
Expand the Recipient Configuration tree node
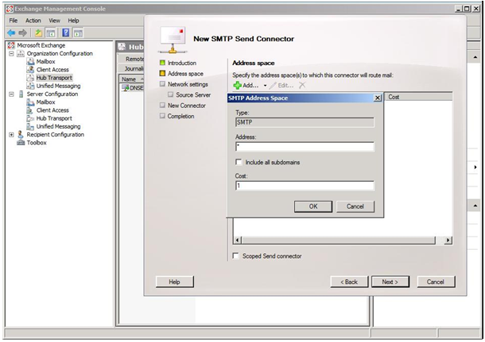11,135
